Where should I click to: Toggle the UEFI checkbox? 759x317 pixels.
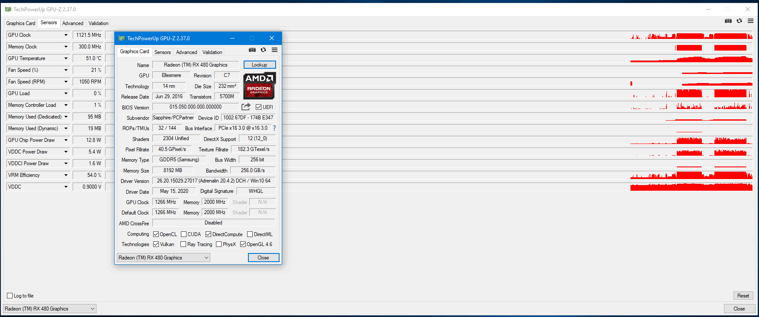pos(258,107)
